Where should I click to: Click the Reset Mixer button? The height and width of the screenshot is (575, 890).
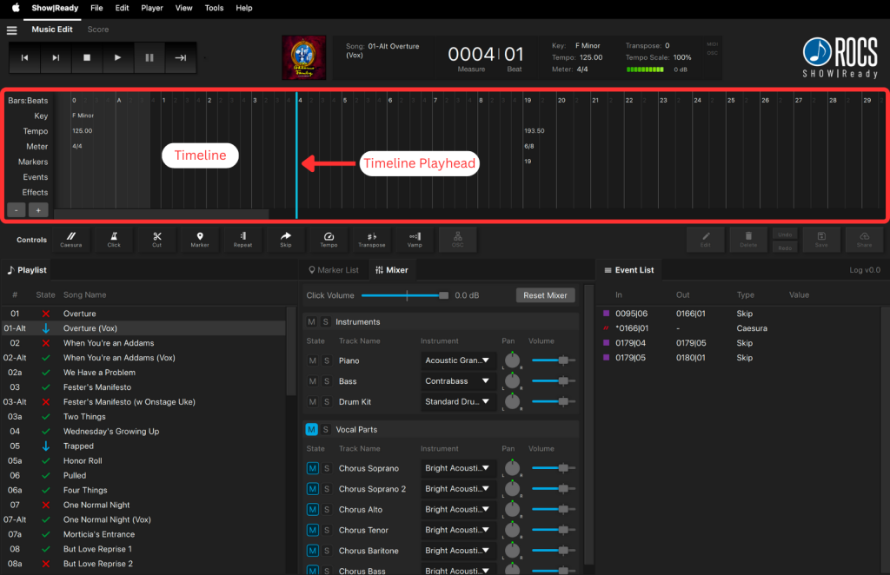tap(545, 295)
